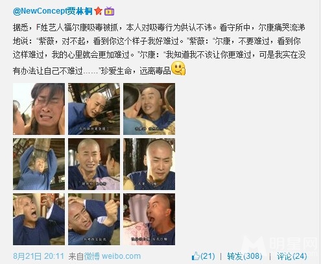
Task: Click the yellow smiley emoji in post
Action: pyautogui.click(x=178, y=68)
